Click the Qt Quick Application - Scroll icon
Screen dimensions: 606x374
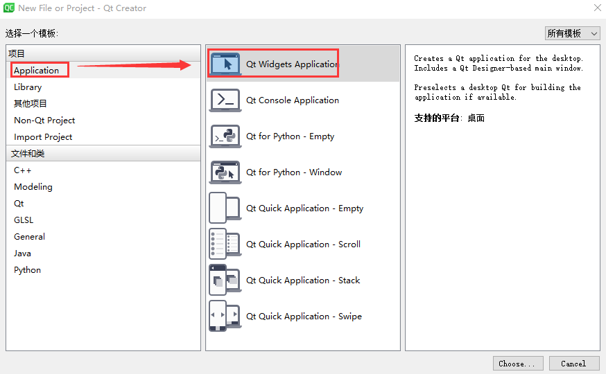click(x=225, y=244)
